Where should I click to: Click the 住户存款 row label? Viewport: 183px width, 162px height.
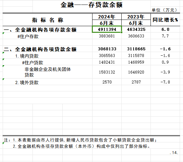click(x=28, y=36)
